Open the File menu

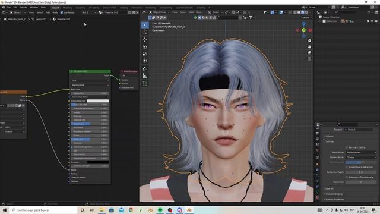click(x=9, y=7)
